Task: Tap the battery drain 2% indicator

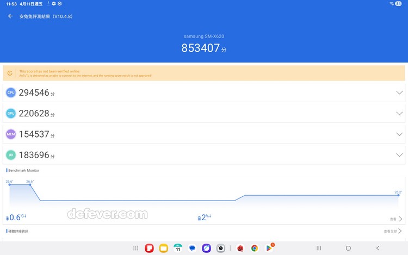Action: (204, 217)
